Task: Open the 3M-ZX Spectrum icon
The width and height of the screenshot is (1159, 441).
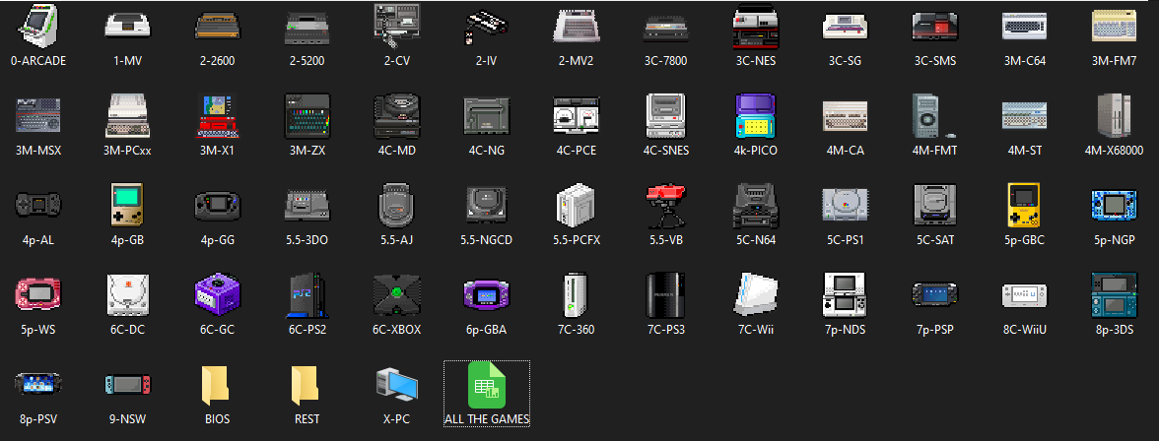Action: pos(307,116)
